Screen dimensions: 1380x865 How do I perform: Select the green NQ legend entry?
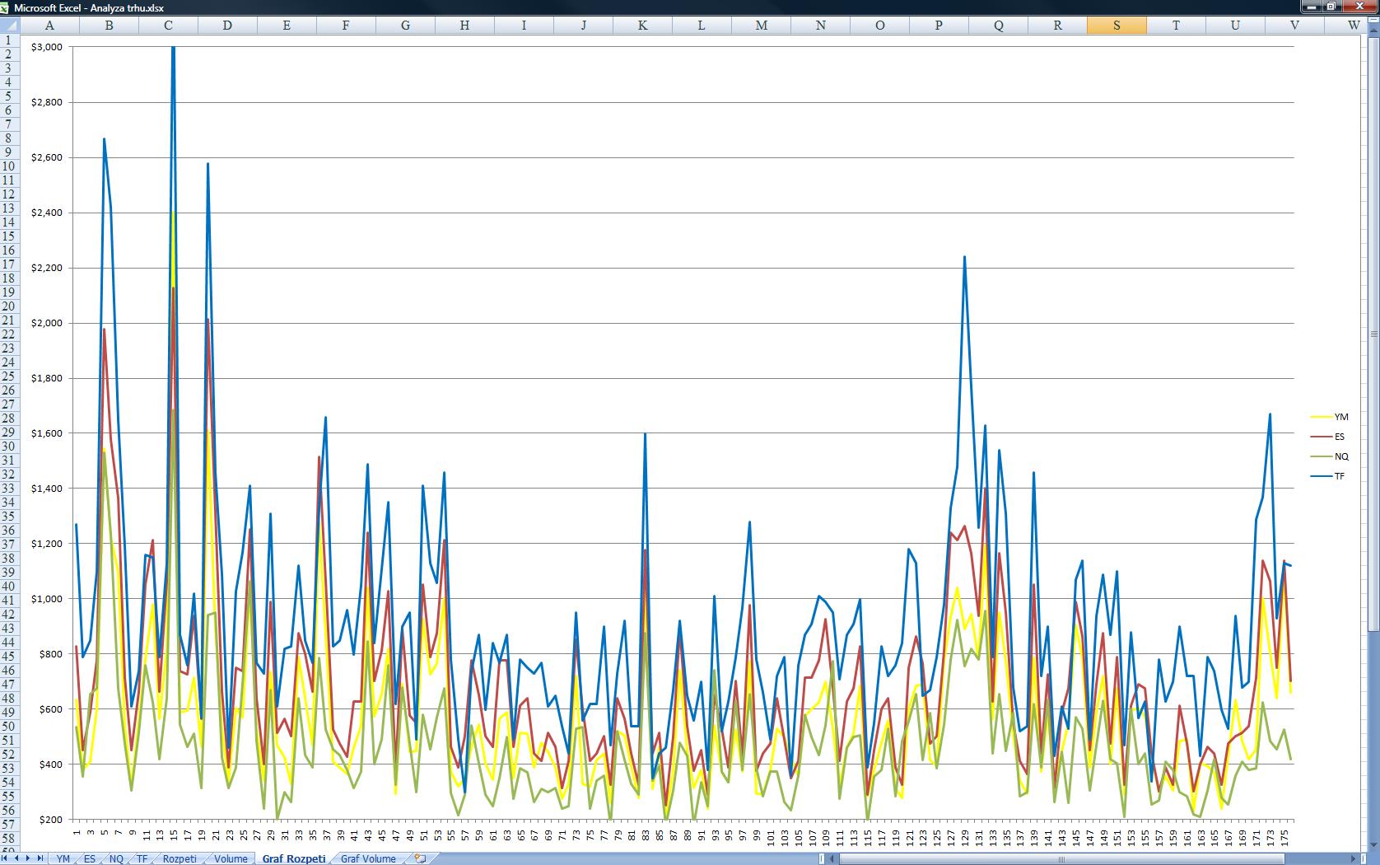click(1330, 456)
